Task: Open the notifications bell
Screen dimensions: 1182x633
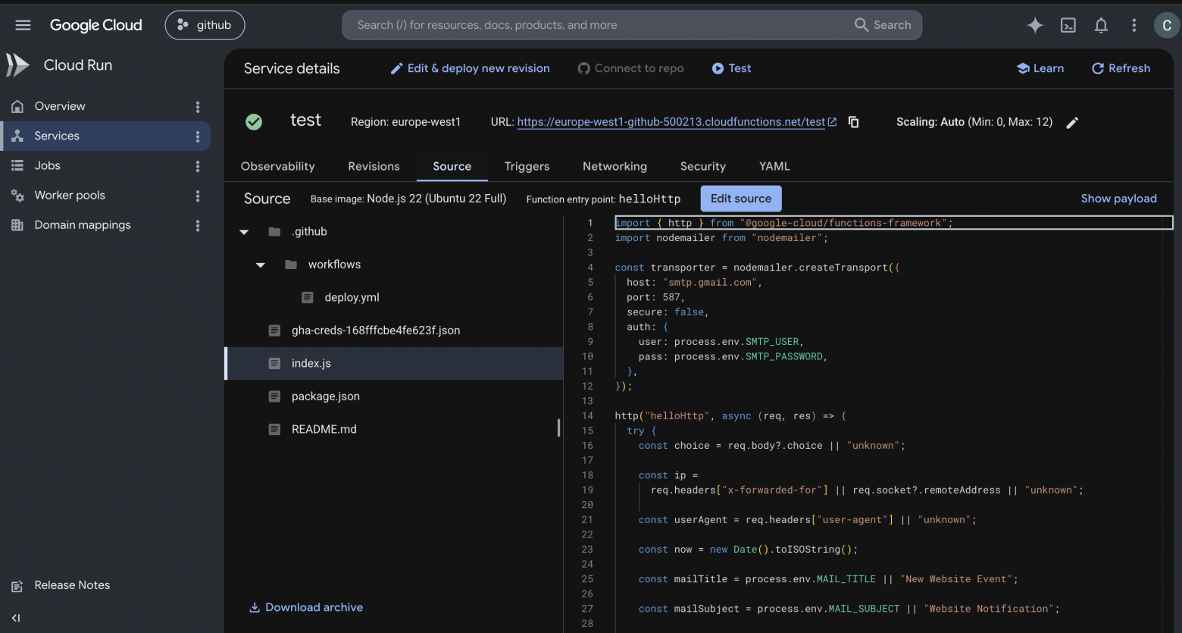Action: [1101, 25]
